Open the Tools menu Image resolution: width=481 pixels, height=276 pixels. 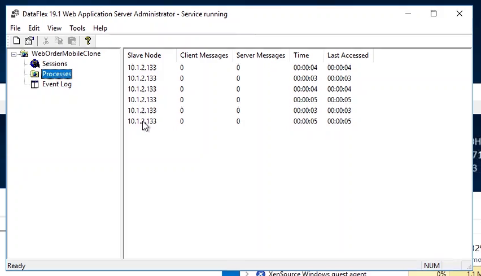tap(77, 28)
